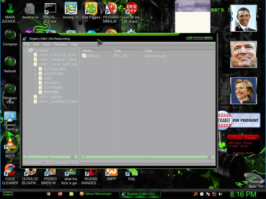Switch to Yahoo! Messenger taskbar button

[98, 194]
